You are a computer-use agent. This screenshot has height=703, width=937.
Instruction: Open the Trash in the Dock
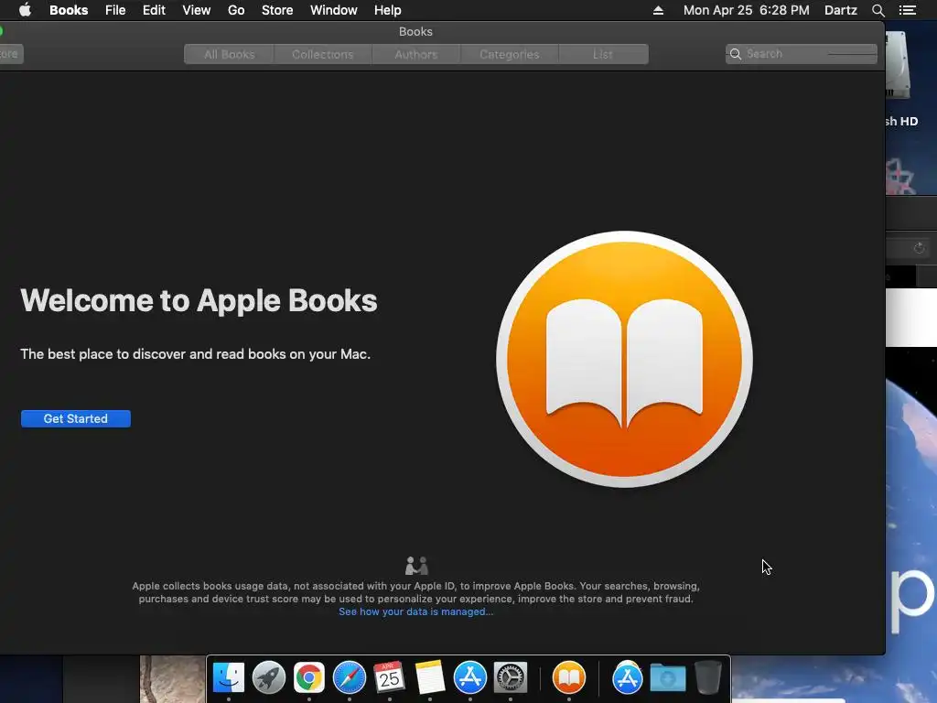pos(707,678)
